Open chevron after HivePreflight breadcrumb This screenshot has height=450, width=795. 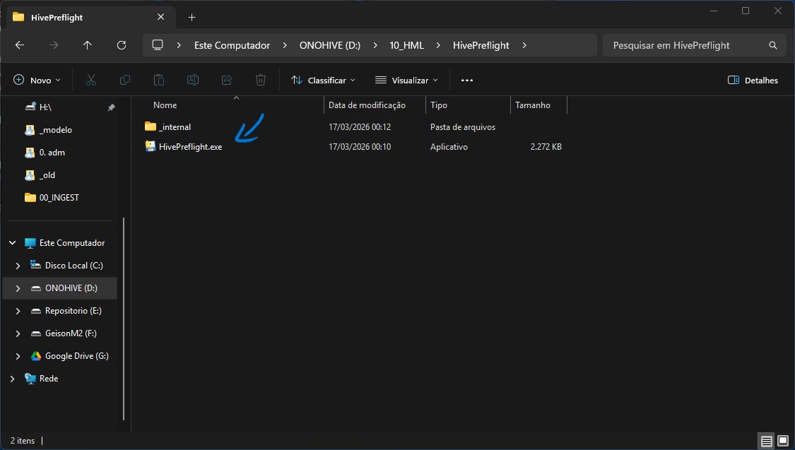point(524,45)
